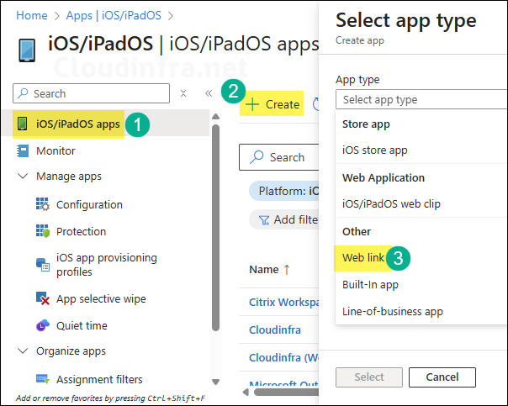Click the Create button

click(x=272, y=104)
